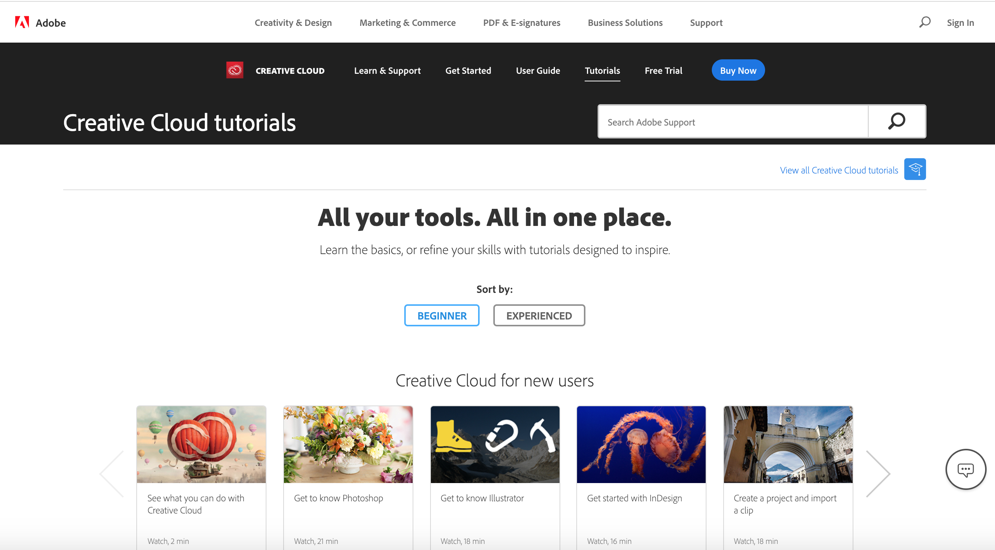Select the Tutorials tab
The height and width of the screenshot is (550, 995).
pos(602,71)
